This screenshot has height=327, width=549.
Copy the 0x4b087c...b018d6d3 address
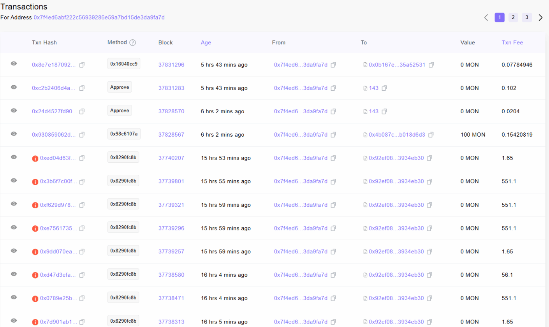click(431, 135)
